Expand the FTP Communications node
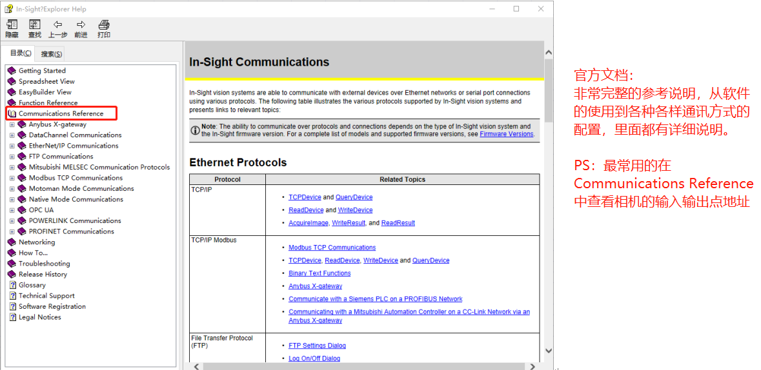The height and width of the screenshot is (370, 761). (x=12, y=157)
